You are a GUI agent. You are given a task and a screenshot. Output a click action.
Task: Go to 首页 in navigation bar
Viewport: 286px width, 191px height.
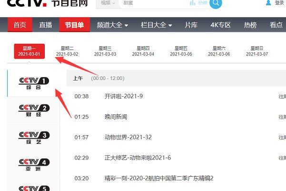(x=20, y=25)
